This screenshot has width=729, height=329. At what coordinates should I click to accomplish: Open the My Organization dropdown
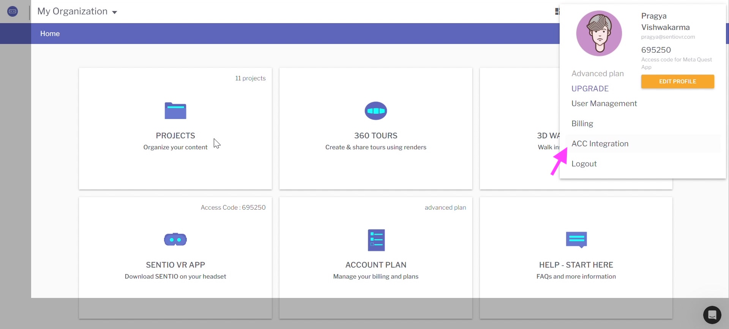point(77,11)
